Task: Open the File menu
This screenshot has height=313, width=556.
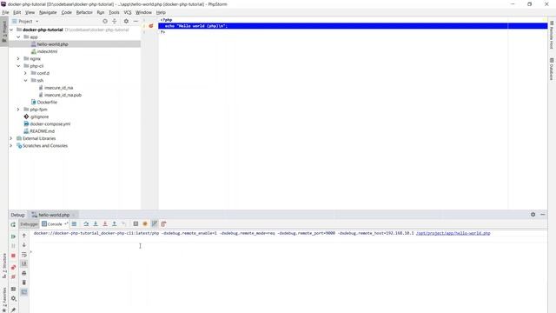Action: pyautogui.click(x=5, y=12)
